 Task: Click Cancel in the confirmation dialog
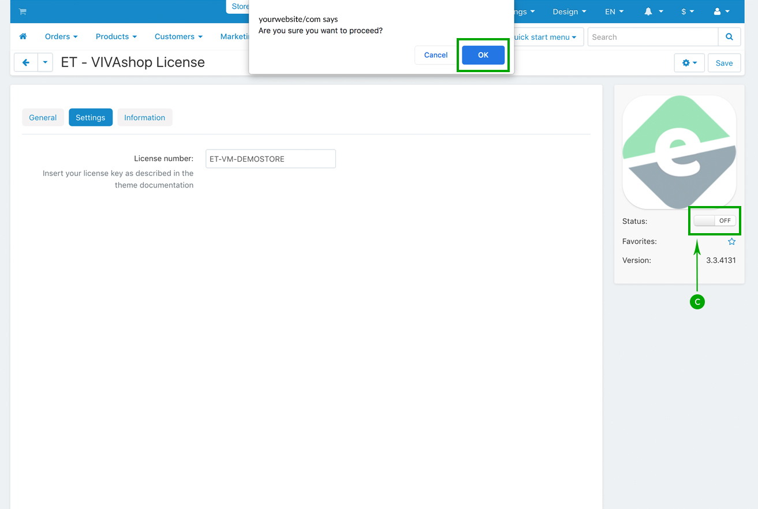pos(435,55)
